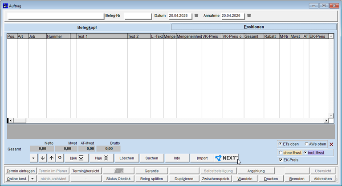Click the Mwst column header
342x186 pixels.
(297, 36)
